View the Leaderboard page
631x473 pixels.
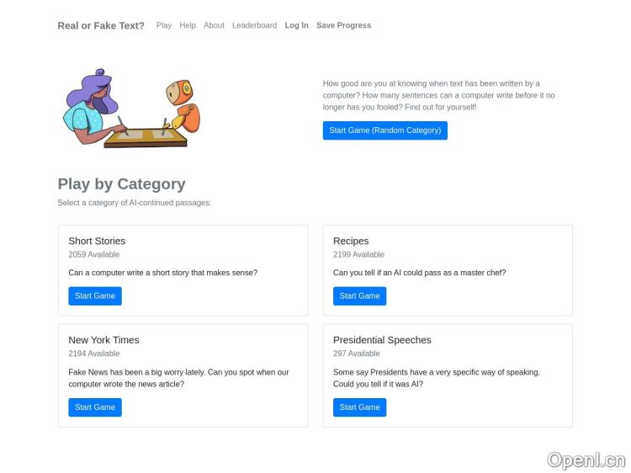tap(254, 25)
